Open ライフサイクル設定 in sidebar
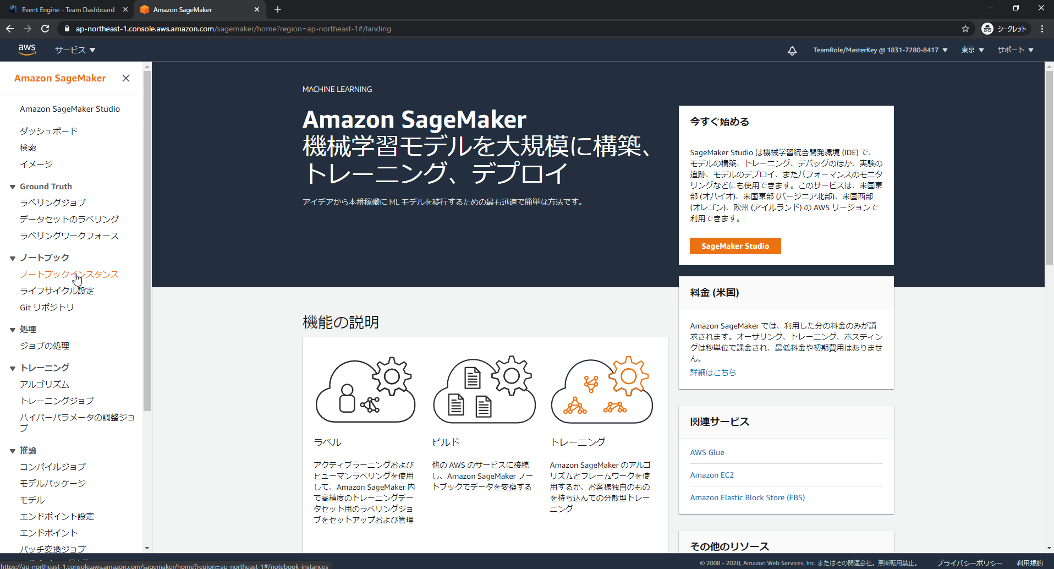This screenshot has height=569, width=1054. click(x=57, y=291)
